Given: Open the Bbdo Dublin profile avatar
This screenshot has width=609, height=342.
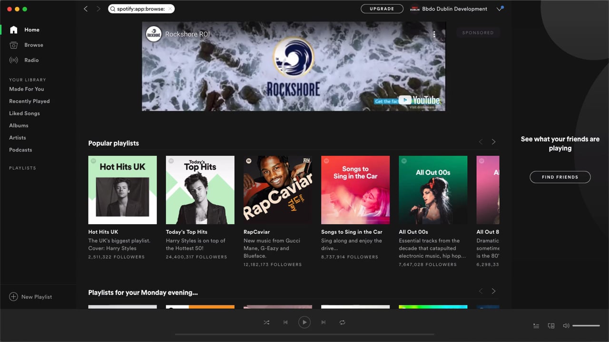Looking at the screenshot, I should (415, 9).
